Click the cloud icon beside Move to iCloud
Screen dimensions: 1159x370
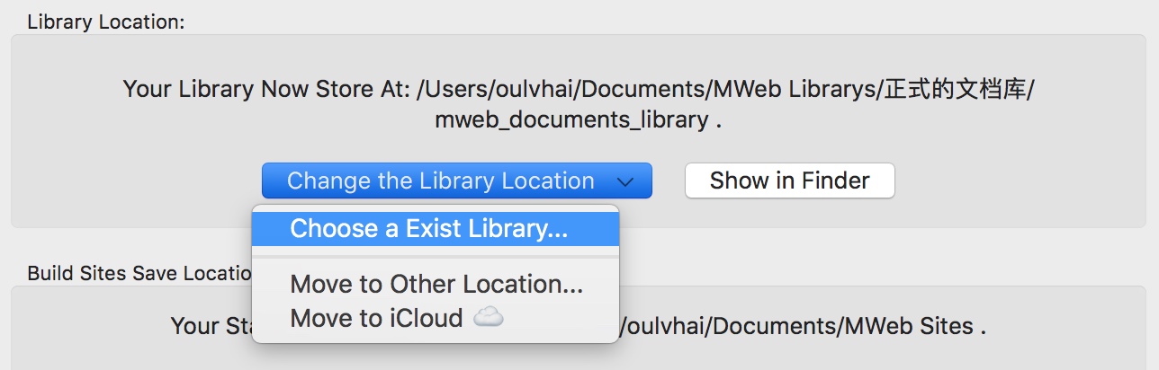[488, 317]
